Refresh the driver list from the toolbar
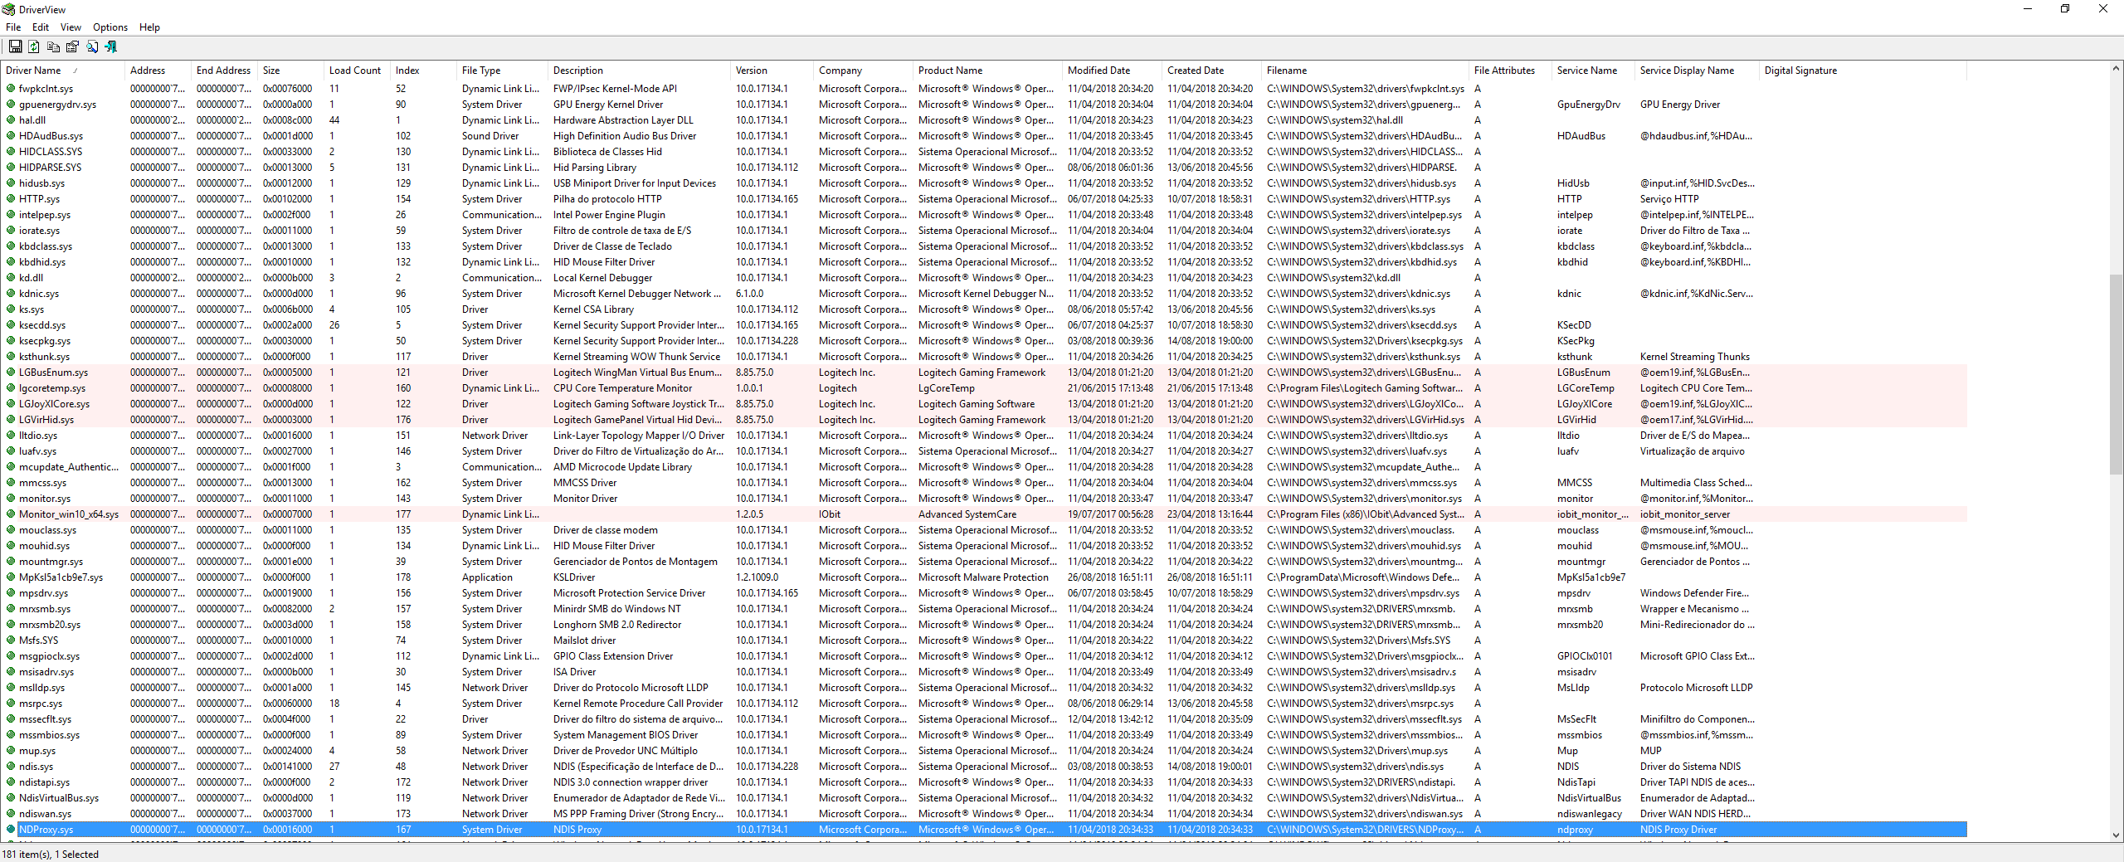 (34, 47)
